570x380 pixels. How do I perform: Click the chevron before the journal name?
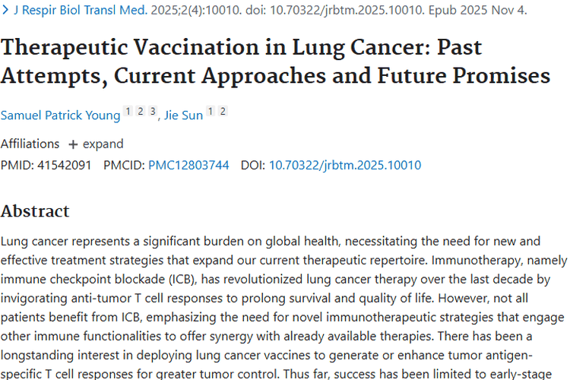5,11
